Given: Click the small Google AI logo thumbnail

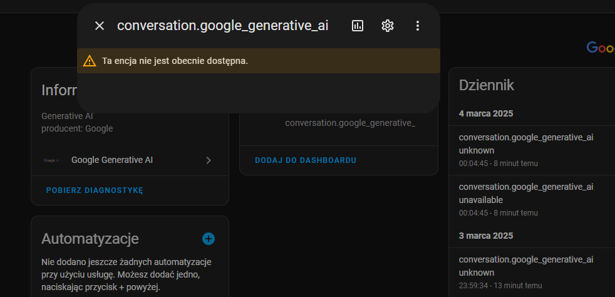Looking at the screenshot, I should [x=51, y=160].
